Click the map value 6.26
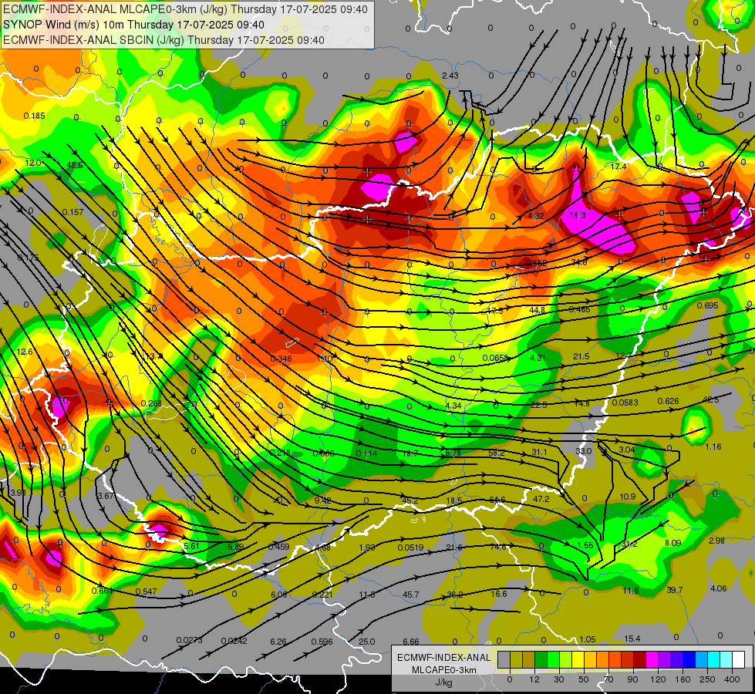Screen dimensions: 755x694 tap(278, 642)
